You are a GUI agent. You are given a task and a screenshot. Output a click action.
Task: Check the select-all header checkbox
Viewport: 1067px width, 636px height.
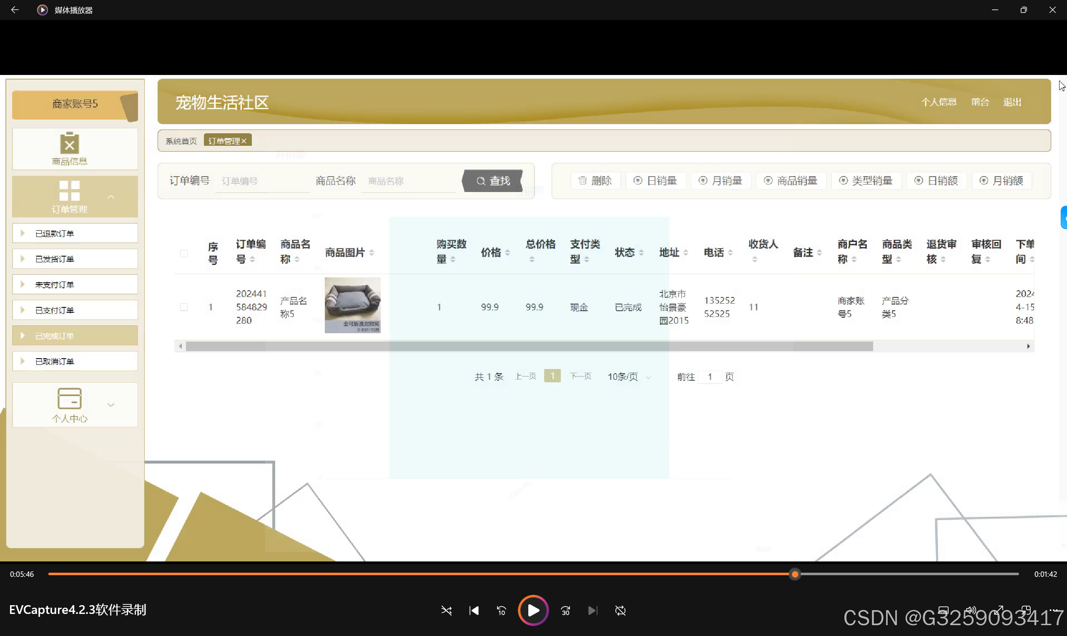(184, 253)
